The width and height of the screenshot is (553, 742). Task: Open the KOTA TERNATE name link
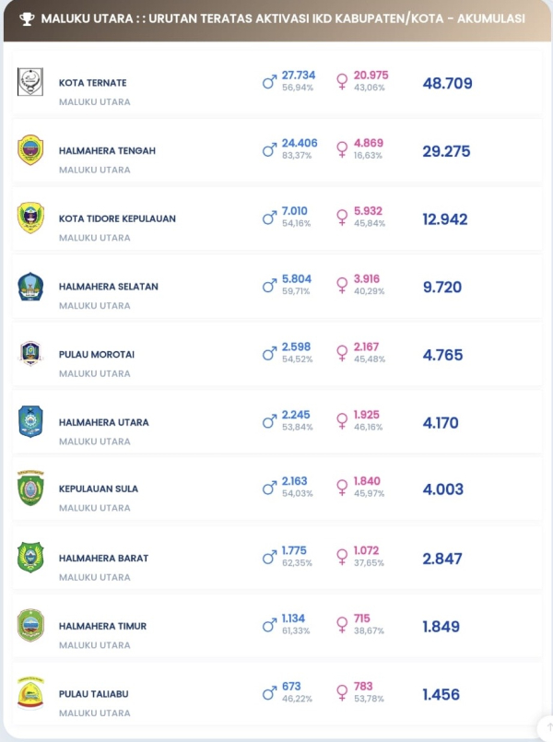pos(93,83)
